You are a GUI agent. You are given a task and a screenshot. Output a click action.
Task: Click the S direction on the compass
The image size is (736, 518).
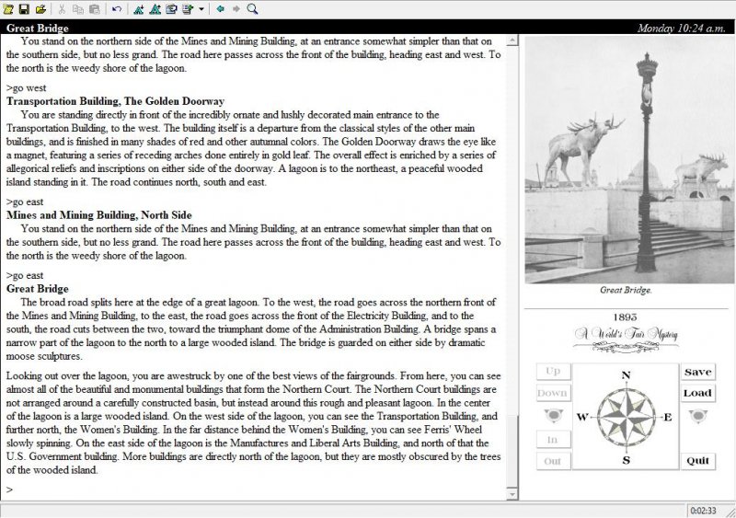click(626, 460)
